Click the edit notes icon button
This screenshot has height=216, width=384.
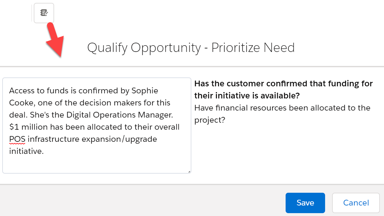coord(44,13)
